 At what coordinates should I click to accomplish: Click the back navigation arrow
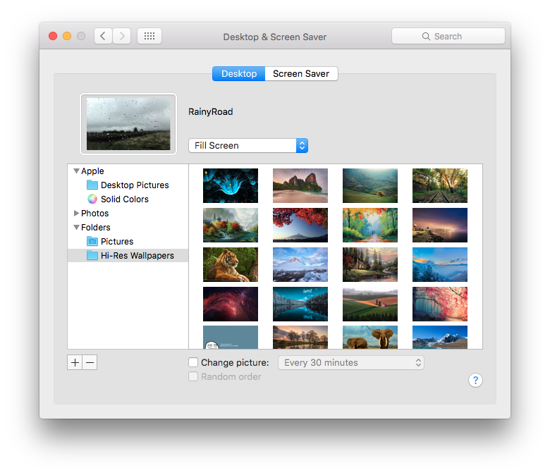coord(103,36)
